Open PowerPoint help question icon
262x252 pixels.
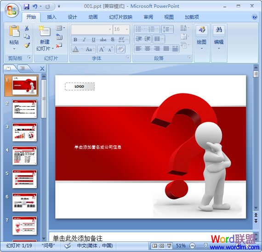pyautogui.click(x=255, y=17)
